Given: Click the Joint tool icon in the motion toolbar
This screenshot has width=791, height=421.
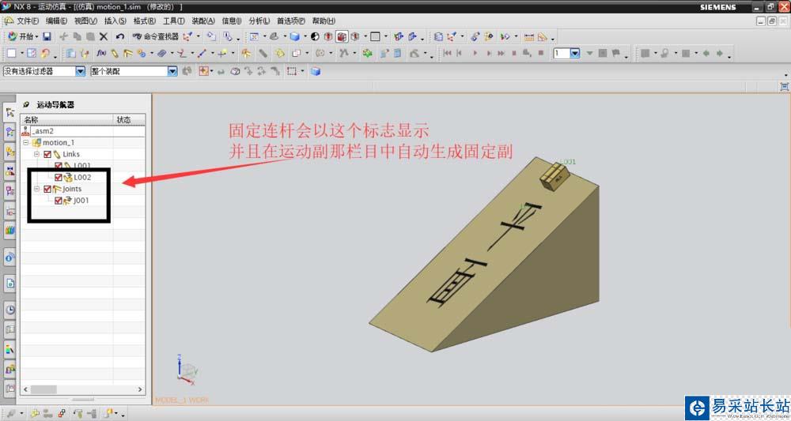Looking at the screenshot, I should [127, 53].
